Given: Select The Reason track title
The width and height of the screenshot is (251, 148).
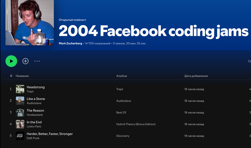Looking at the screenshot, I should (x=35, y=111).
